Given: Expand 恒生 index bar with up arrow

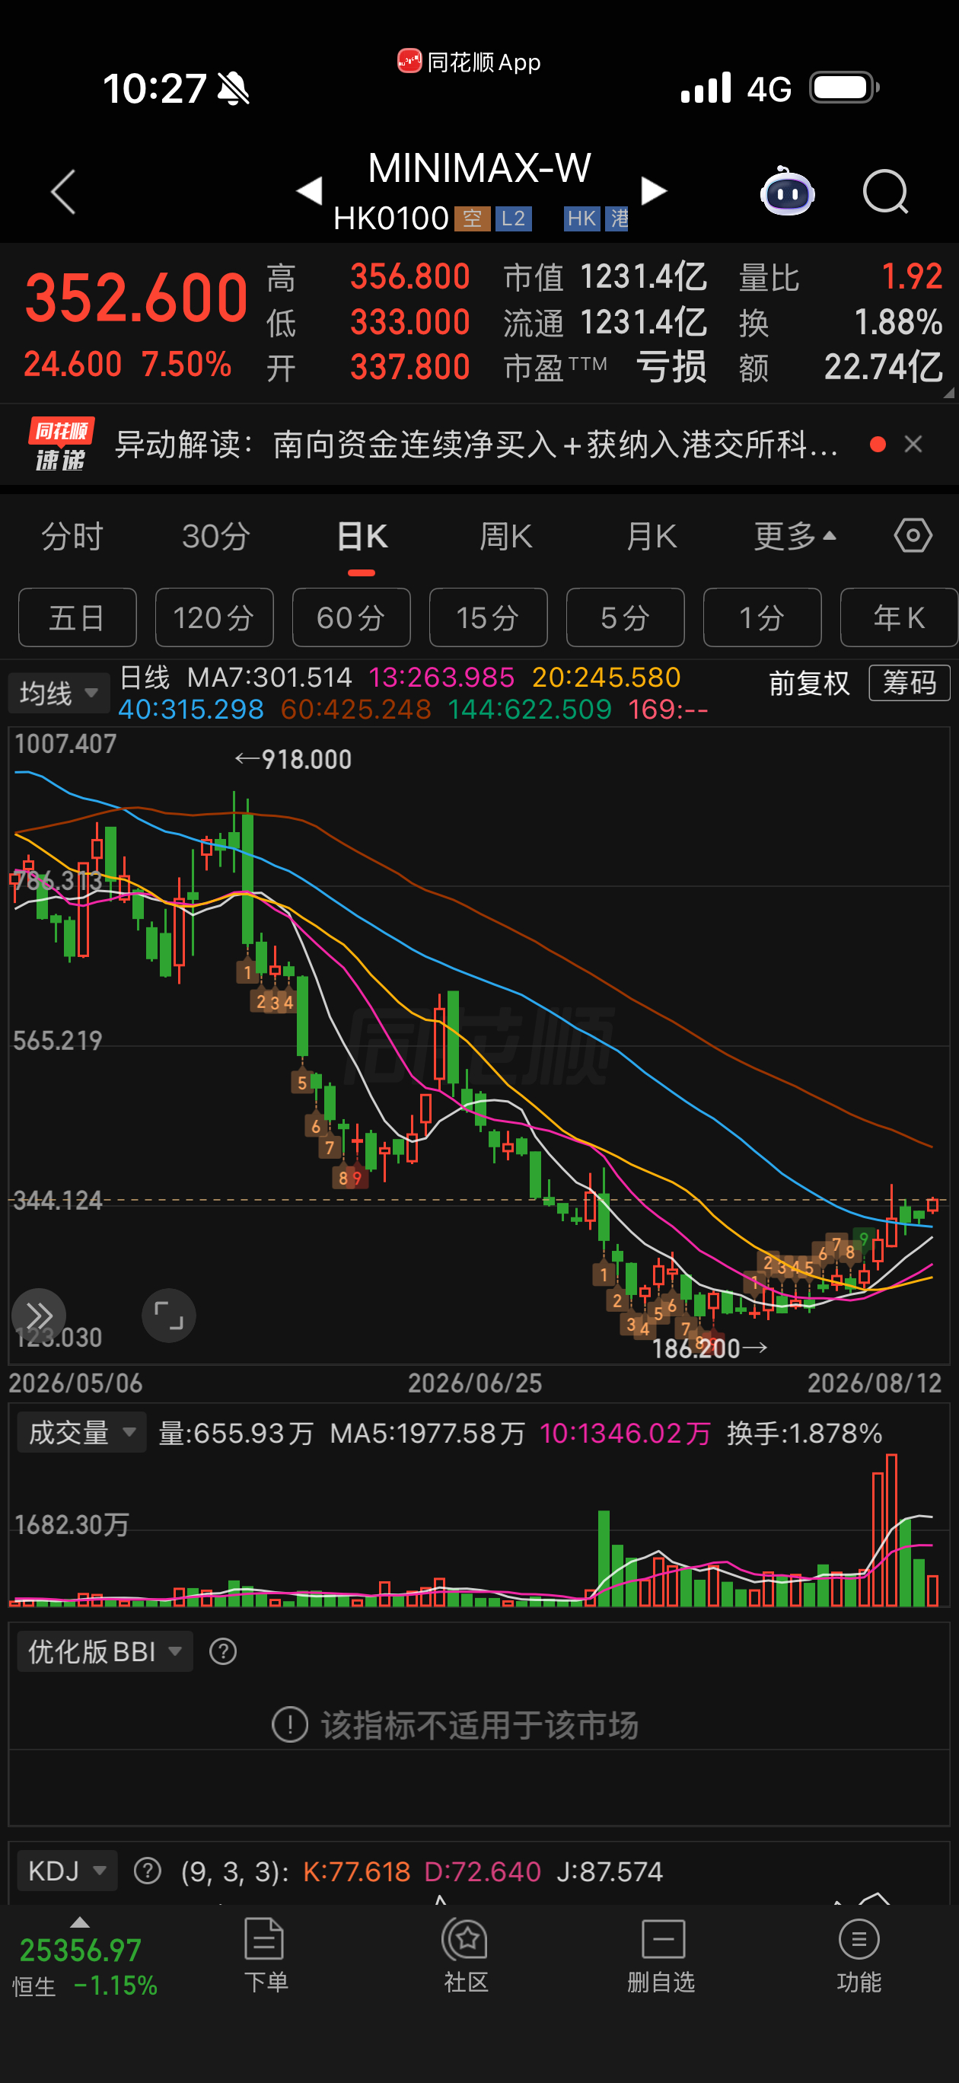Looking at the screenshot, I should (79, 1922).
